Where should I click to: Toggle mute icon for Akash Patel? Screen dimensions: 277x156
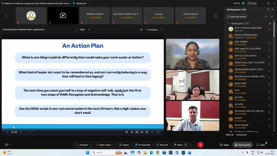tap(269, 84)
